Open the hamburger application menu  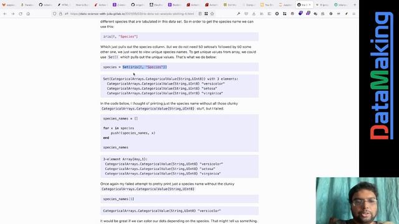353,14
